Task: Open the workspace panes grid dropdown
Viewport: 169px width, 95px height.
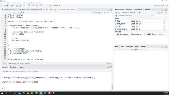Action: 50,6
